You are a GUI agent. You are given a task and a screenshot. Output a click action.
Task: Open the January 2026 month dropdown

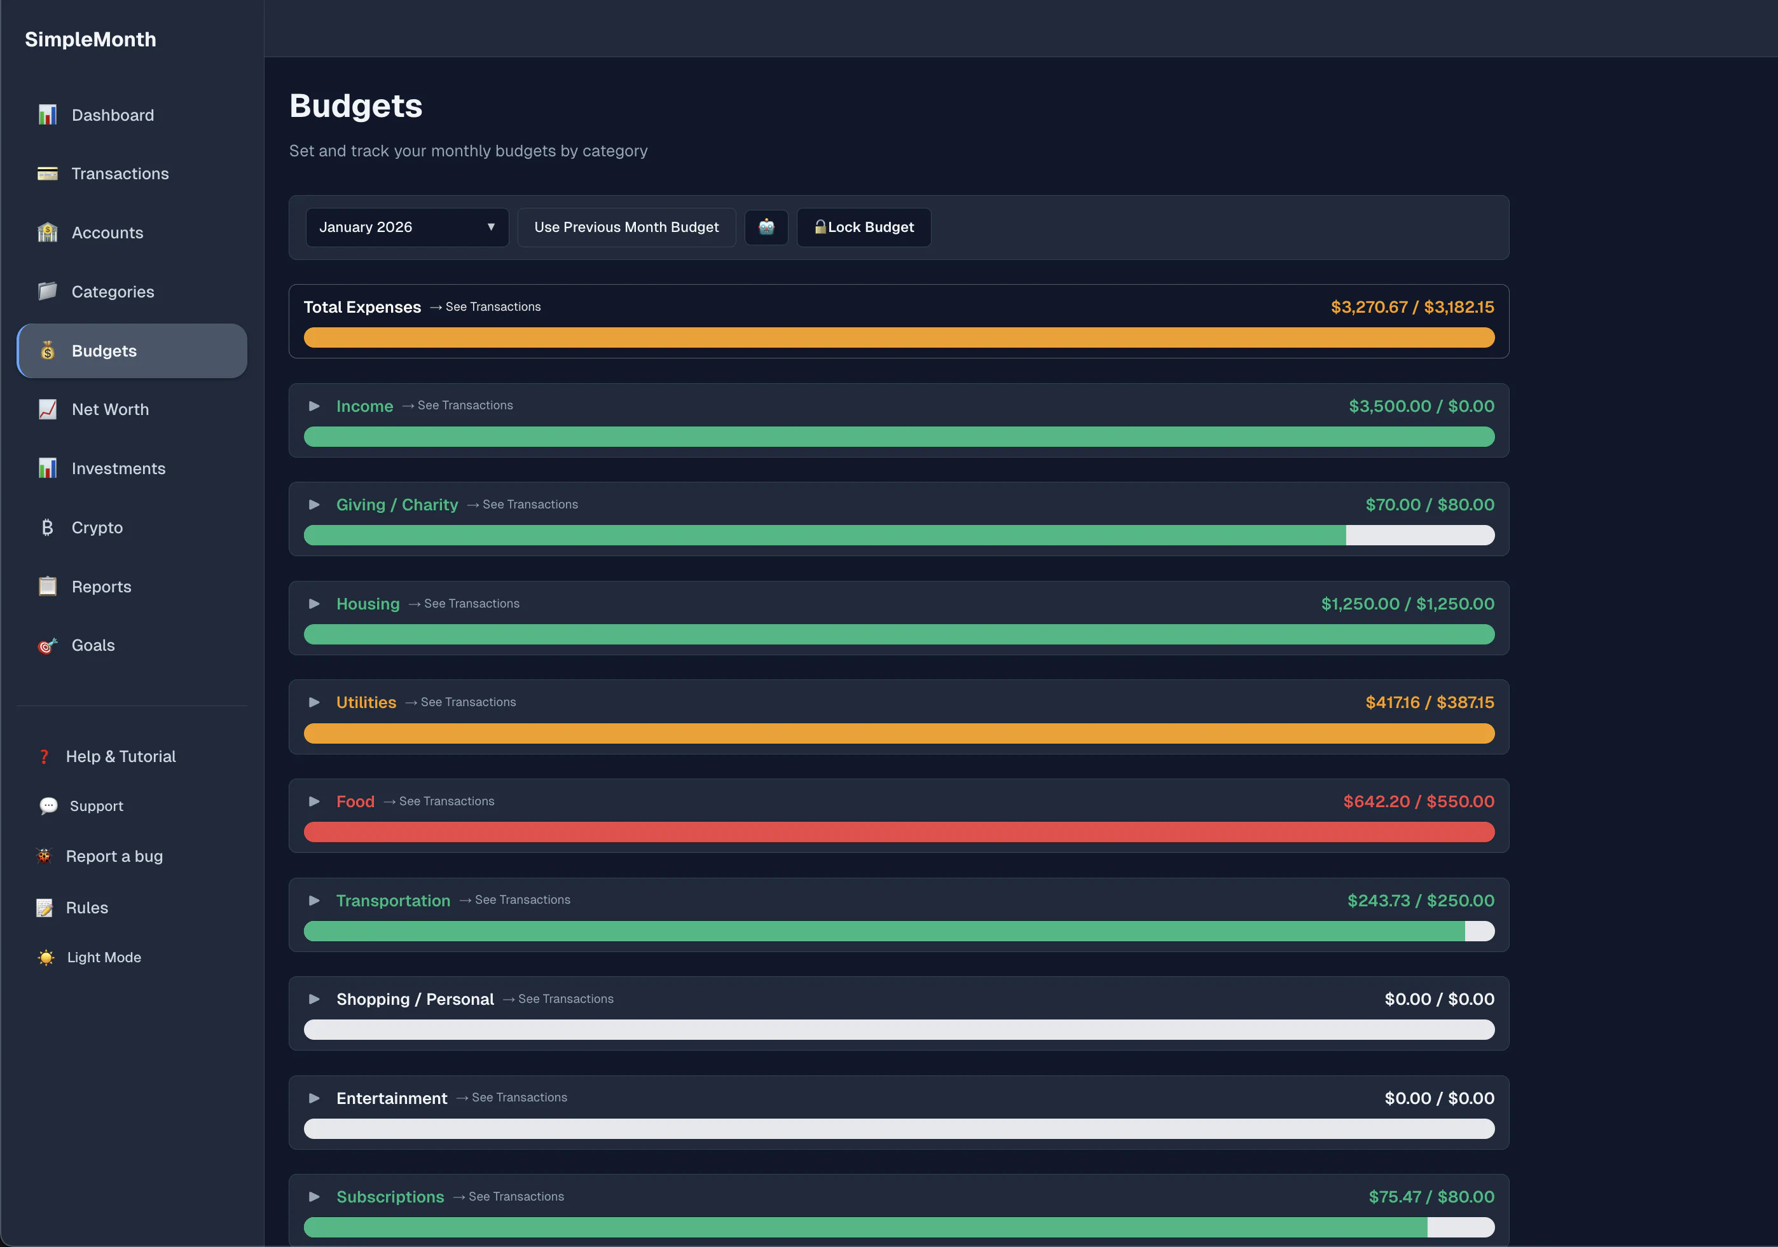click(406, 227)
